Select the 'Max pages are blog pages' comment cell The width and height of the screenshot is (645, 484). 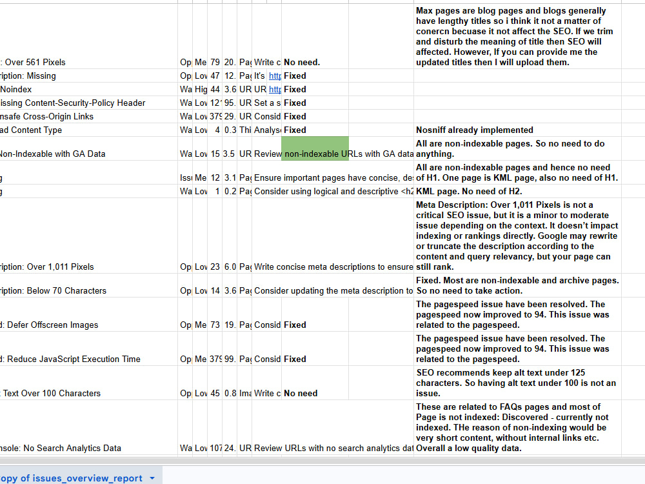pyautogui.click(x=517, y=36)
